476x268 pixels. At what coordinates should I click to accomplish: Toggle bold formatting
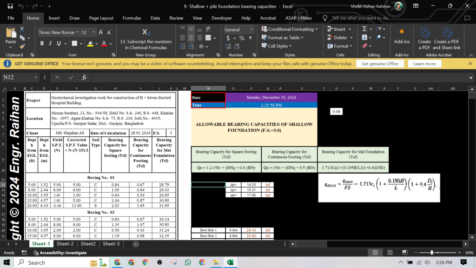41,43
